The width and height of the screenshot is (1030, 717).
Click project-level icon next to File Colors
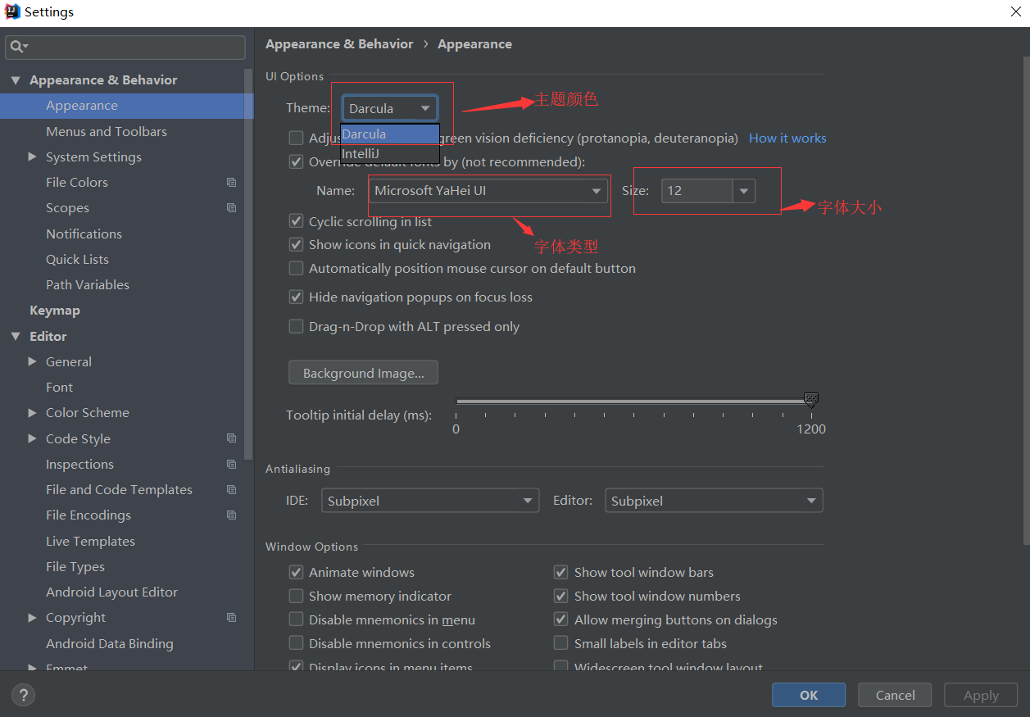pyautogui.click(x=231, y=183)
